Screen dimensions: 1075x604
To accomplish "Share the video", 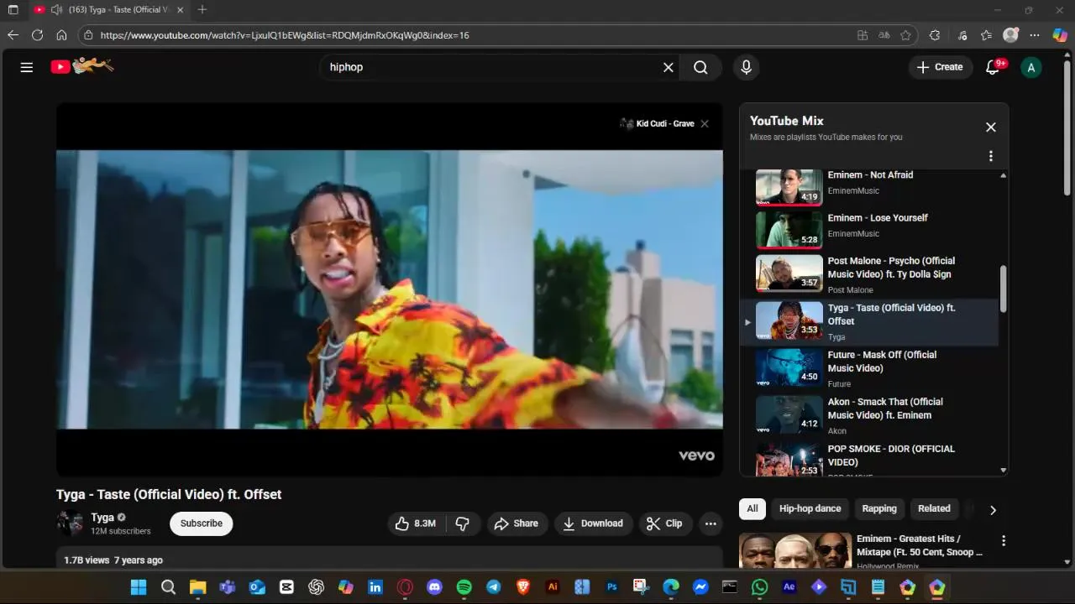I will 517,523.
